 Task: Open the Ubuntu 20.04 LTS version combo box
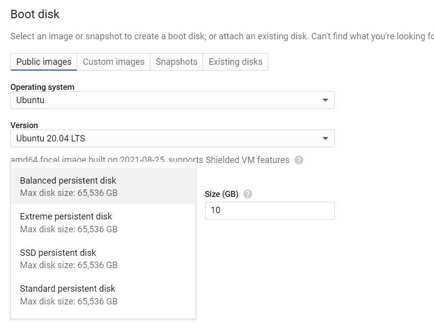[x=173, y=138]
